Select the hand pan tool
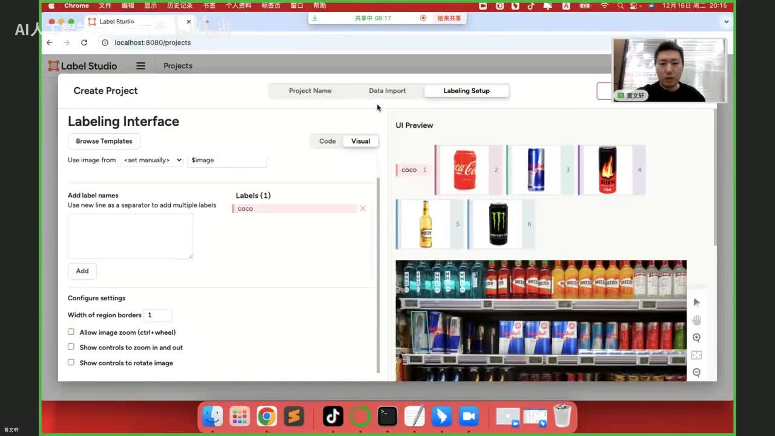The width and height of the screenshot is (775, 436). click(696, 320)
